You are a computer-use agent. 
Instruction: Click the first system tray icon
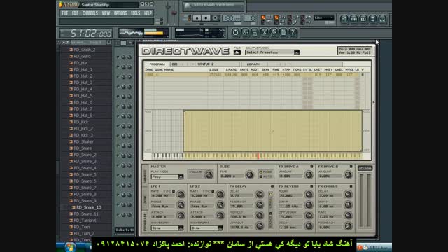click(x=360, y=247)
